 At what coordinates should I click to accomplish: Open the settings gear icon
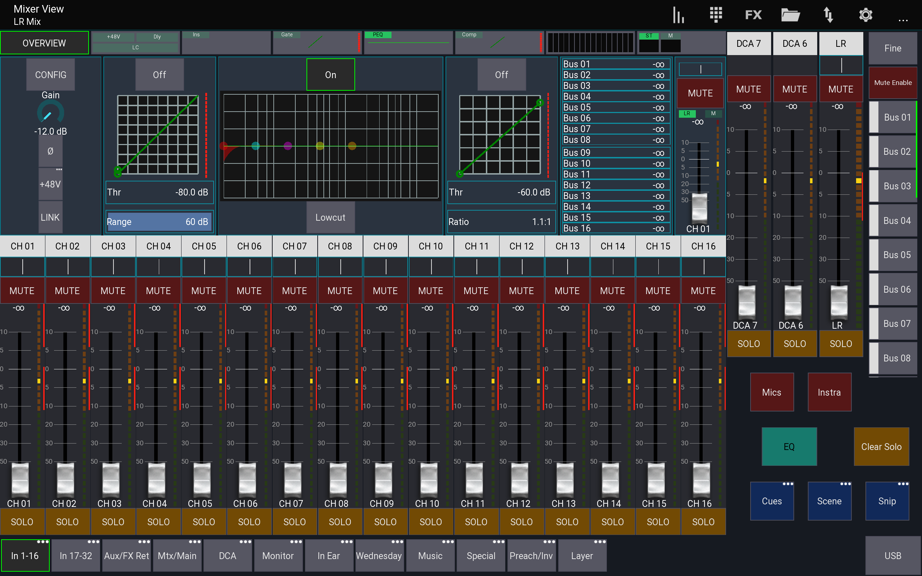click(x=865, y=15)
